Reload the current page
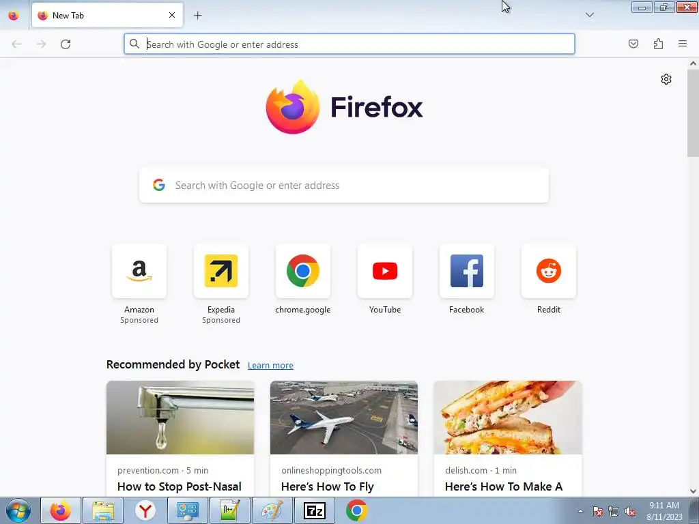Screen dimensions: 699x524 (x=66, y=44)
